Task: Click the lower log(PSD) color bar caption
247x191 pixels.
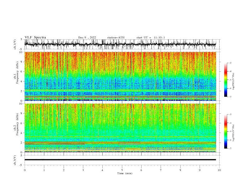Action: point(234,133)
